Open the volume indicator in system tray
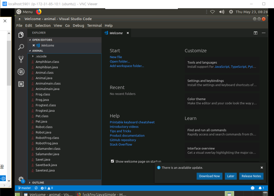Viewport: 274px width, 196px height. coord(222,12)
